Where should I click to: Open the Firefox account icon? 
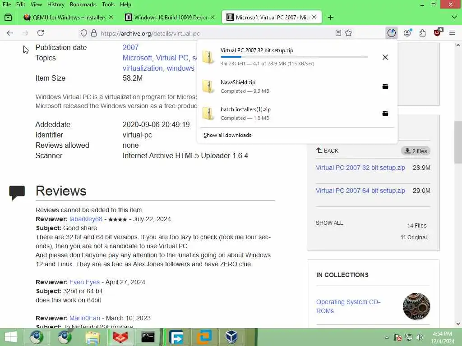pos(407,33)
